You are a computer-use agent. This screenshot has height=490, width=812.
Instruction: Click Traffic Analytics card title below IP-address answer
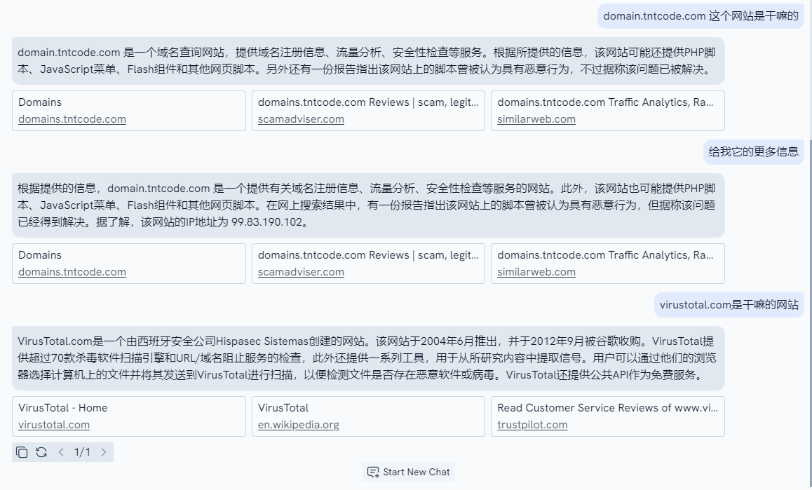pos(605,255)
